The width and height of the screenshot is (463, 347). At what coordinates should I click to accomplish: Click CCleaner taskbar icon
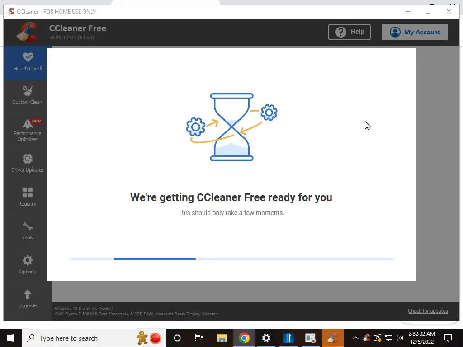(332, 338)
